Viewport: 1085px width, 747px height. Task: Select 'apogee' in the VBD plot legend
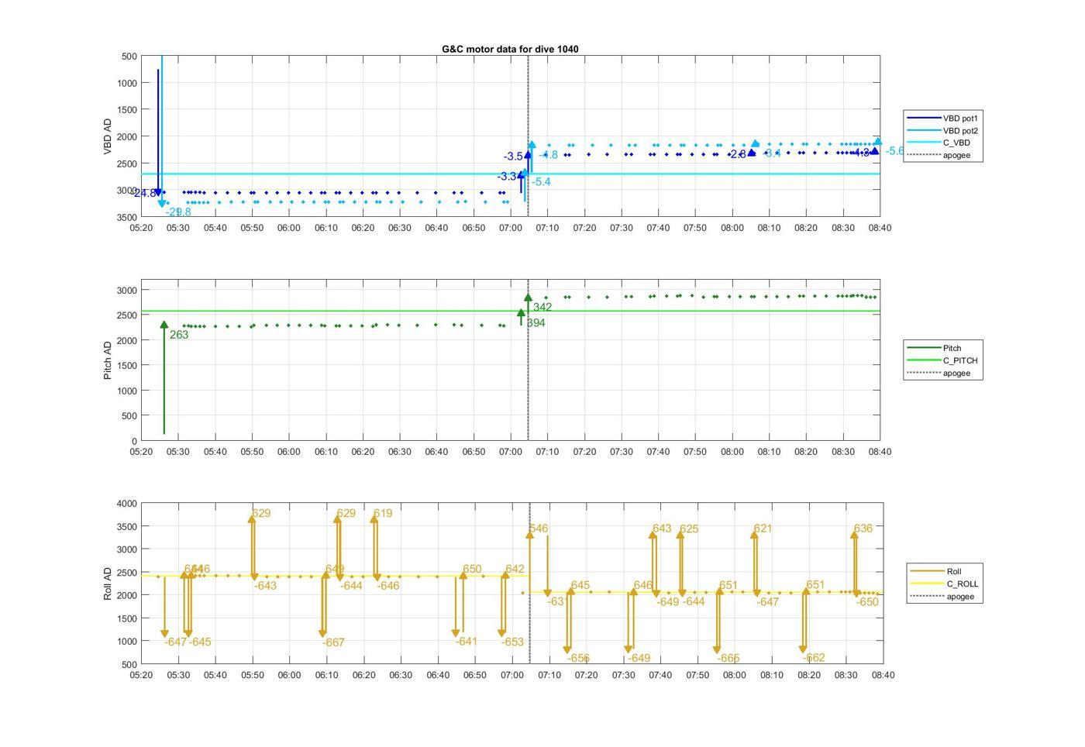(939, 155)
